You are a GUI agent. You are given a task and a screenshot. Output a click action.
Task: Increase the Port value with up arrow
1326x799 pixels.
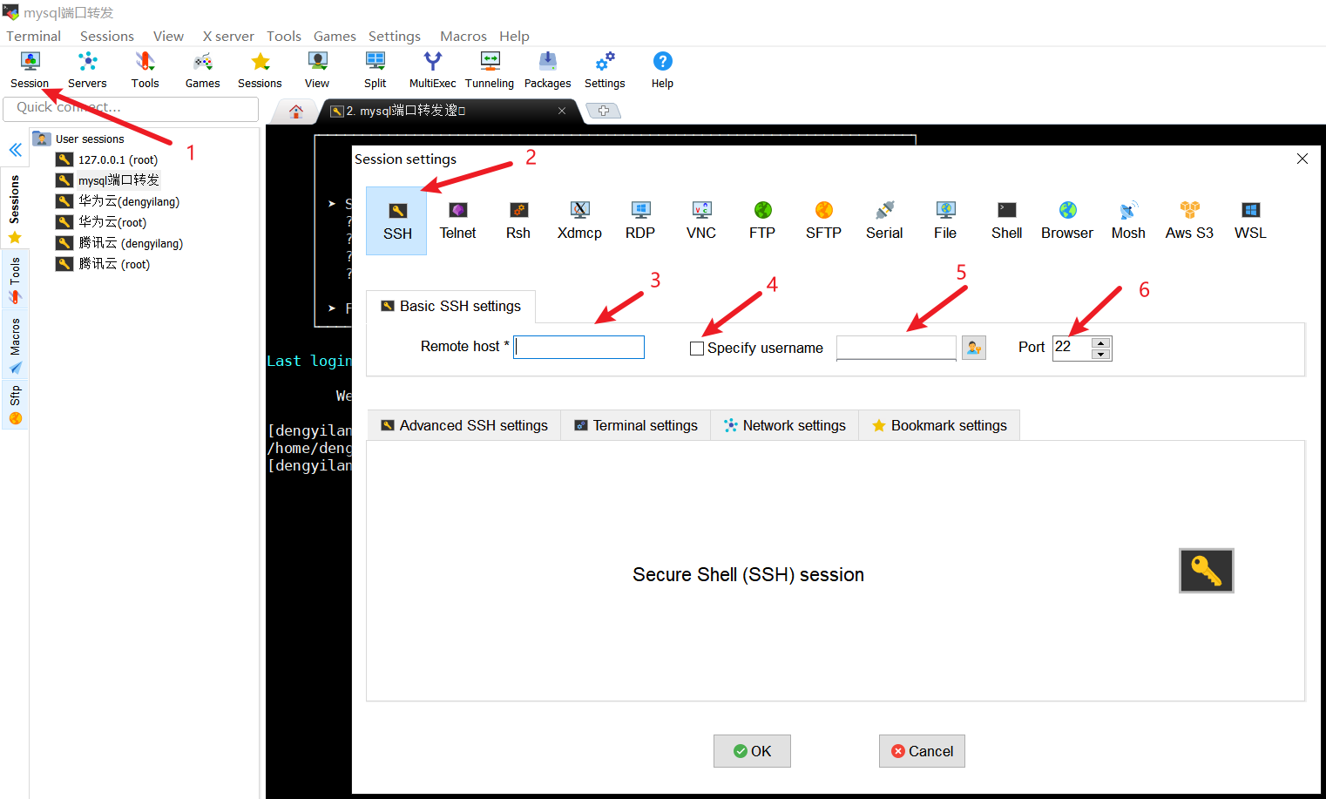click(1101, 342)
